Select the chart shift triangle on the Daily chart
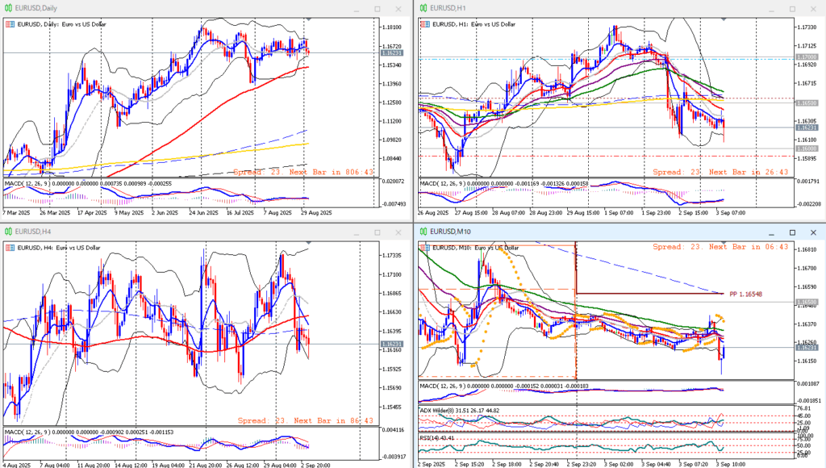Screen dimensions: 826x468 tap(309, 19)
